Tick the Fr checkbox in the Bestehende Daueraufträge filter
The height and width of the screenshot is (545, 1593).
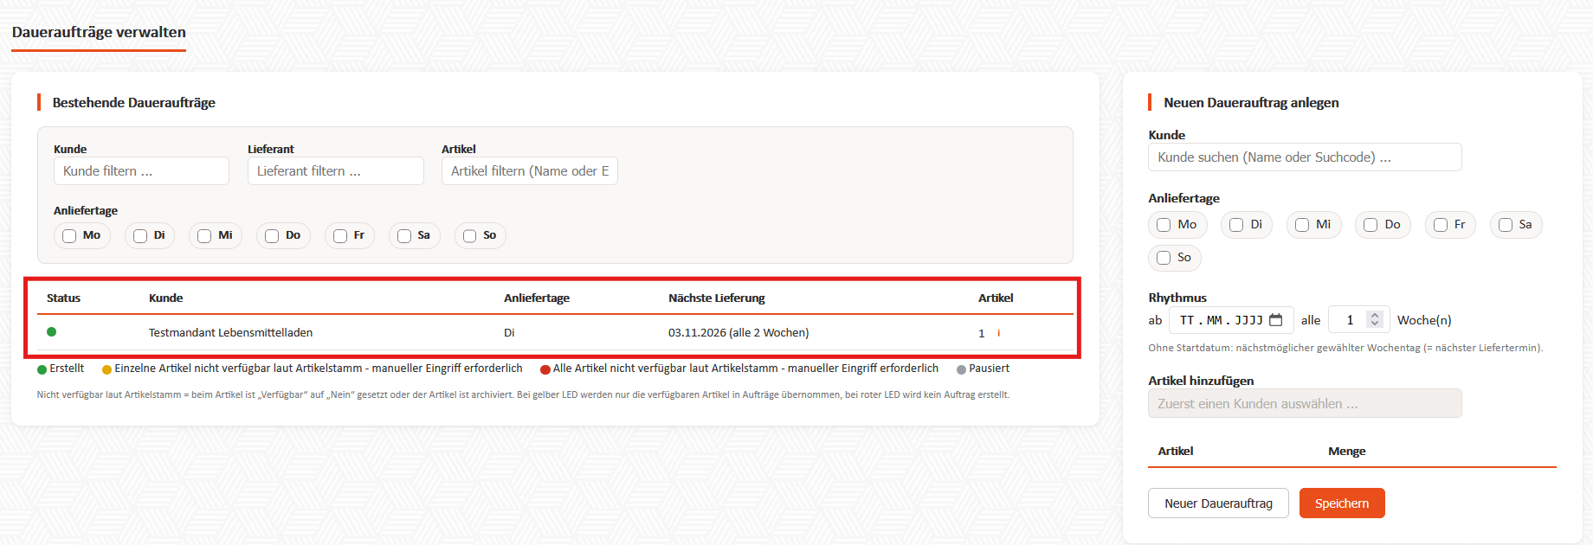[x=340, y=236]
